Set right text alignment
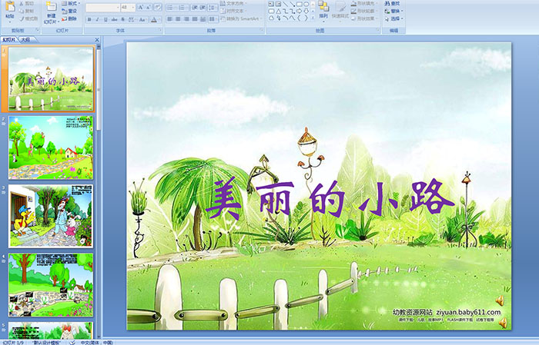 pos(186,19)
